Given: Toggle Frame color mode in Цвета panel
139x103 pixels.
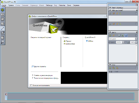Looking at the screenshot, I should pyautogui.click(x=119, y=35).
